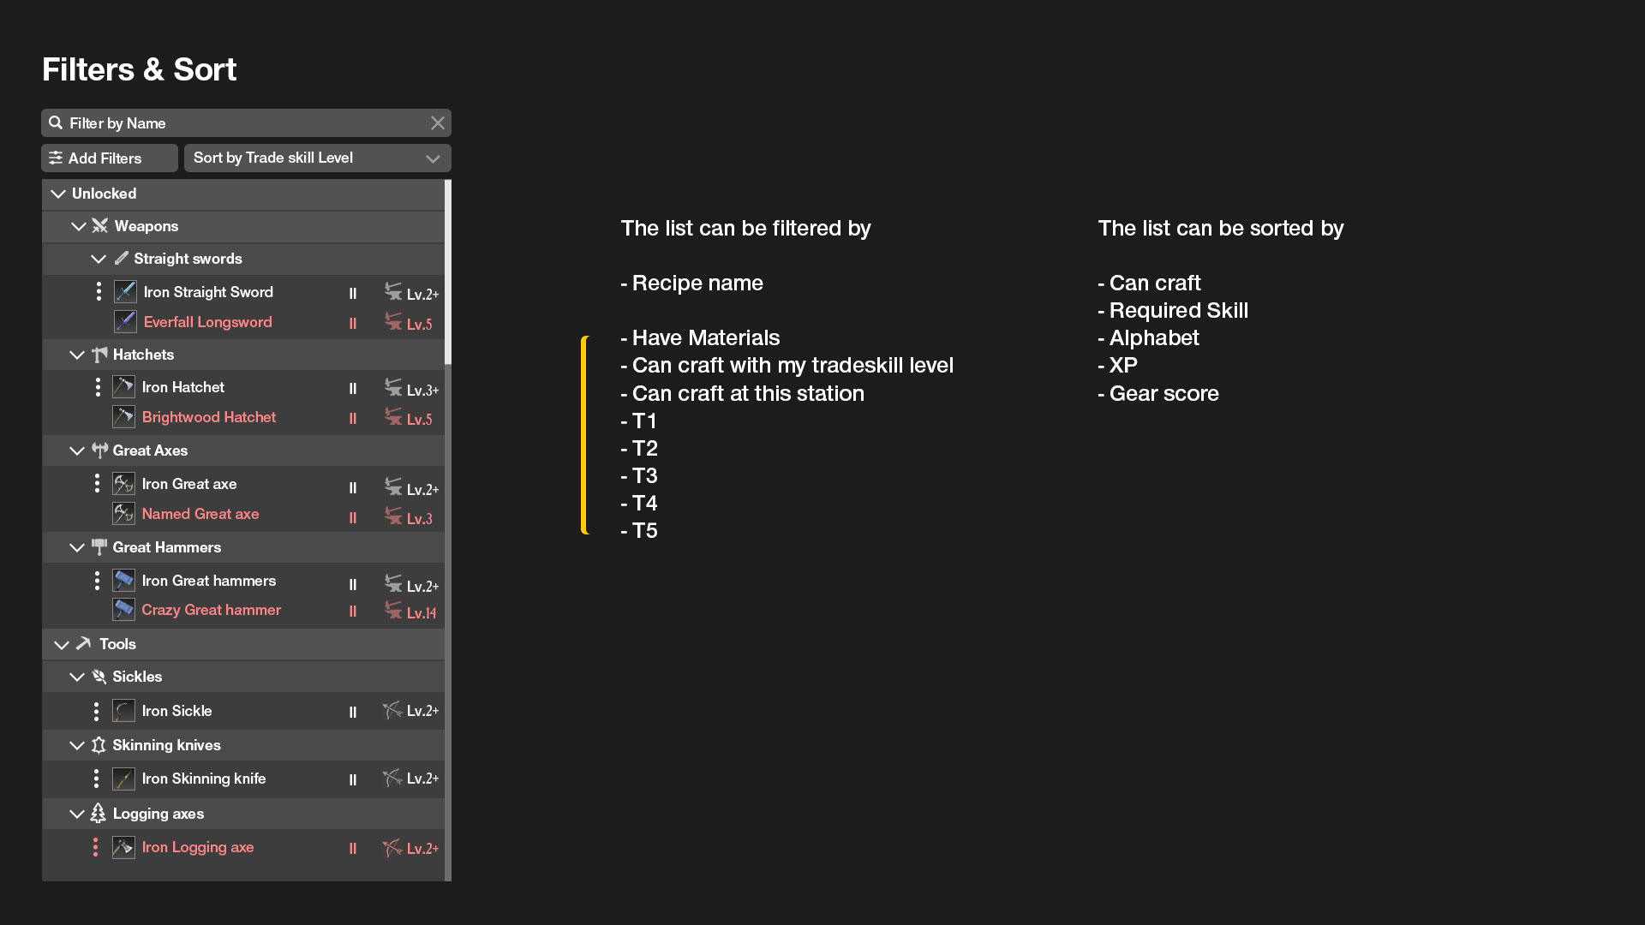Click the Brightwood Hatchet item icon
Image resolution: width=1645 pixels, height=925 pixels.
click(123, 417)
